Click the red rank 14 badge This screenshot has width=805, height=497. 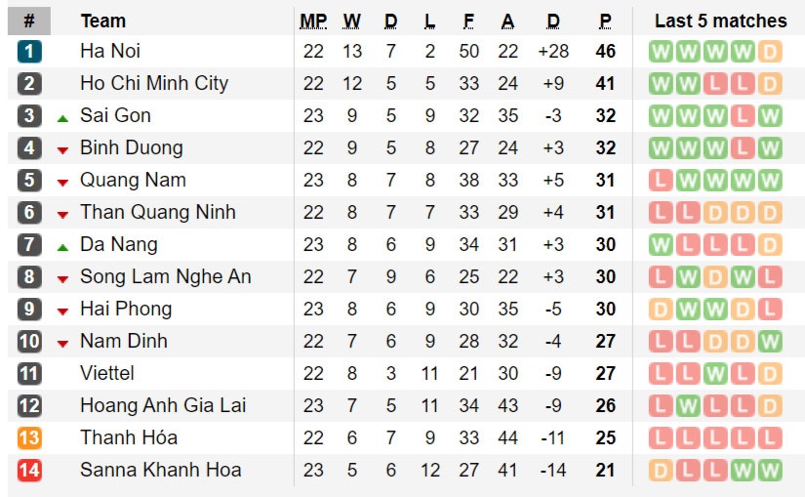(29, 470)
